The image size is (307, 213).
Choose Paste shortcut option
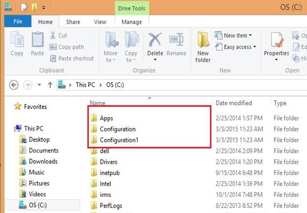pyautogui.click(x=72, y=58)
